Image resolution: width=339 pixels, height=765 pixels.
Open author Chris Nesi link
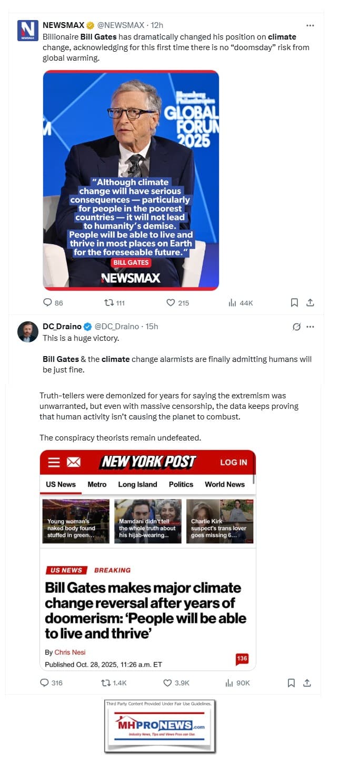[x=70, y=652]
